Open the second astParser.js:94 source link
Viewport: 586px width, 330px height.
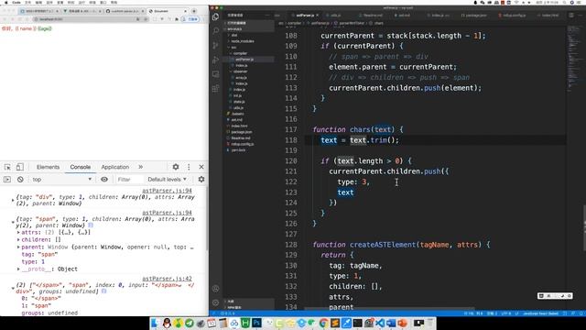point(167,213)
